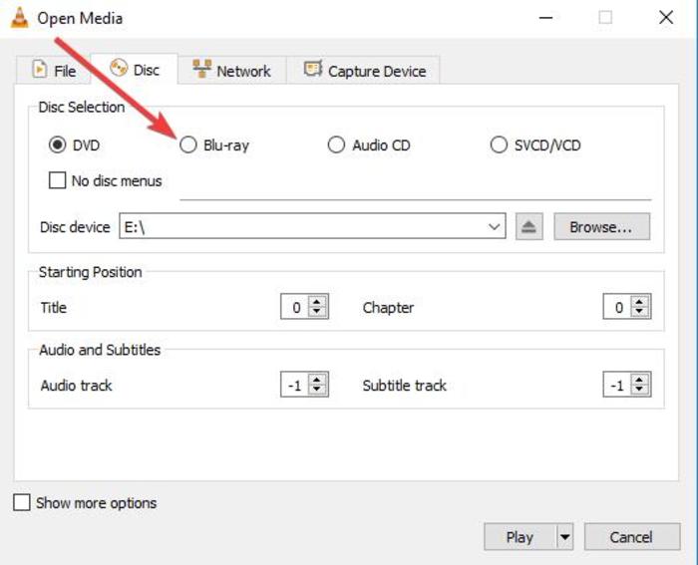The height and width of the screenshot is (565, 698).
Task: Click the eject disc icon button
Action: click(x=529, y=227)
